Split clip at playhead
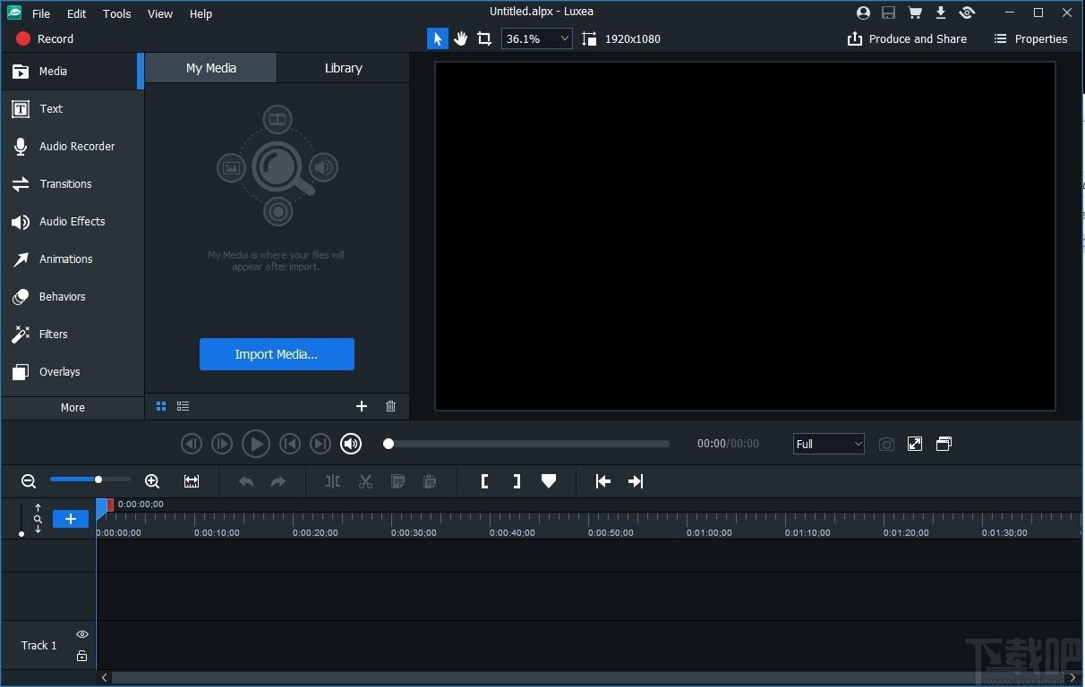 point(333,481)
